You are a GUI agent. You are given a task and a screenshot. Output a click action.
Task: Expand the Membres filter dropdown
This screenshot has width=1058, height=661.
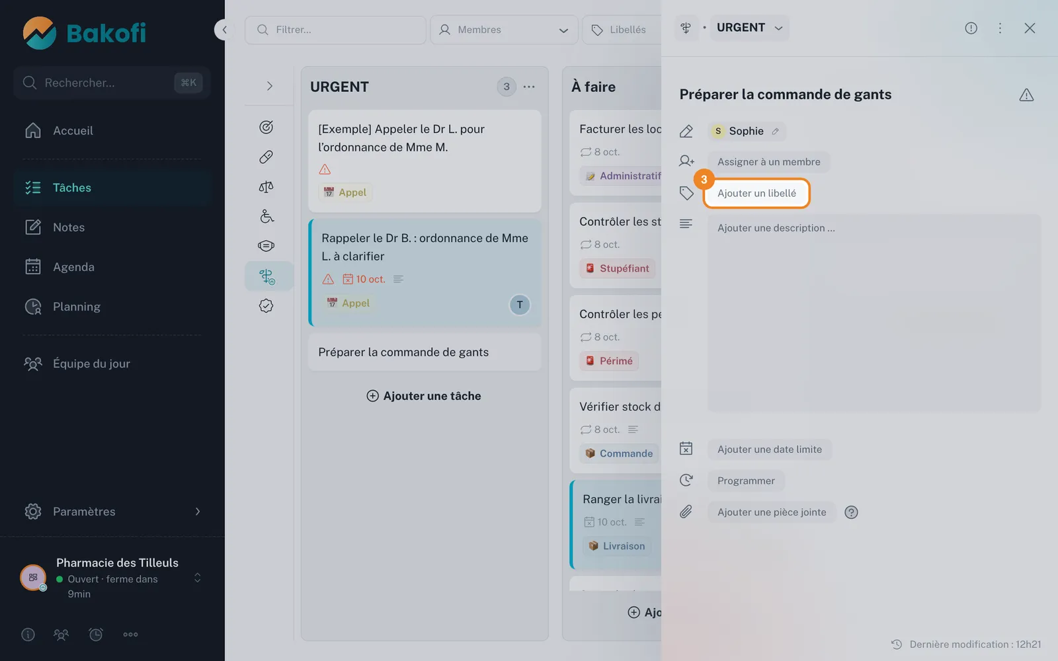click(505, 30)
